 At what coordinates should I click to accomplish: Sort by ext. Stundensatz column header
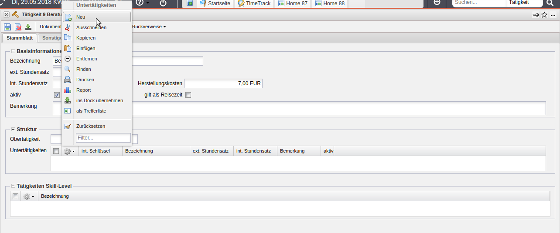point(212,151)
